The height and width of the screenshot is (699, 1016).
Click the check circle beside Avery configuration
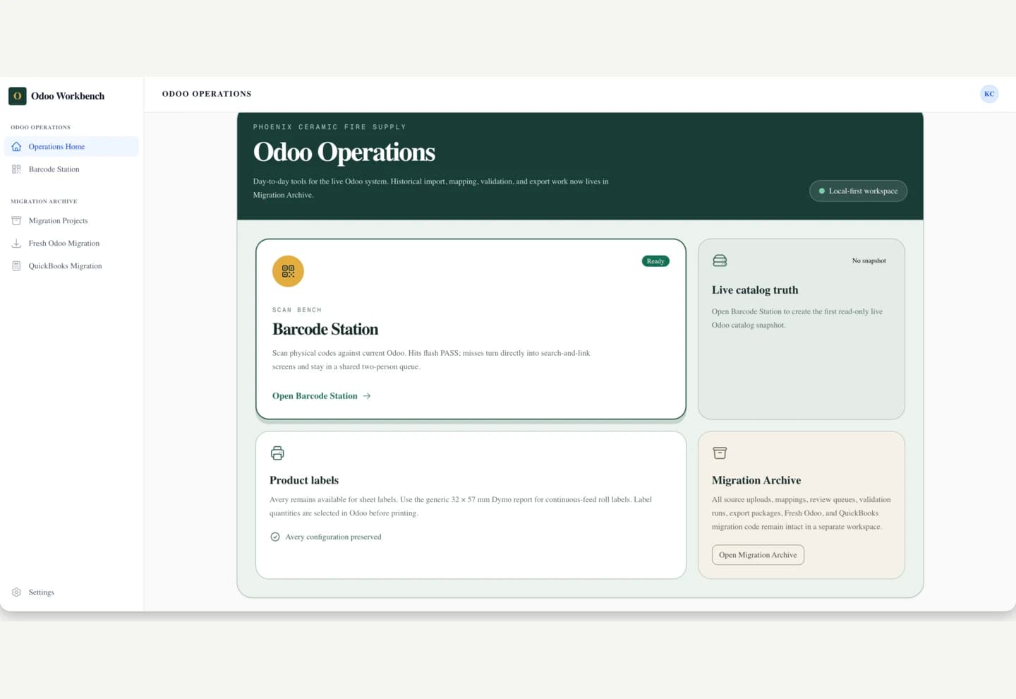point(275,537)
